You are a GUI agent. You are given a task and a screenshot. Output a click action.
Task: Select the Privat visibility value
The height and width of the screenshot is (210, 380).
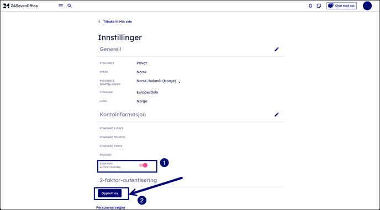tap(141, 63)
